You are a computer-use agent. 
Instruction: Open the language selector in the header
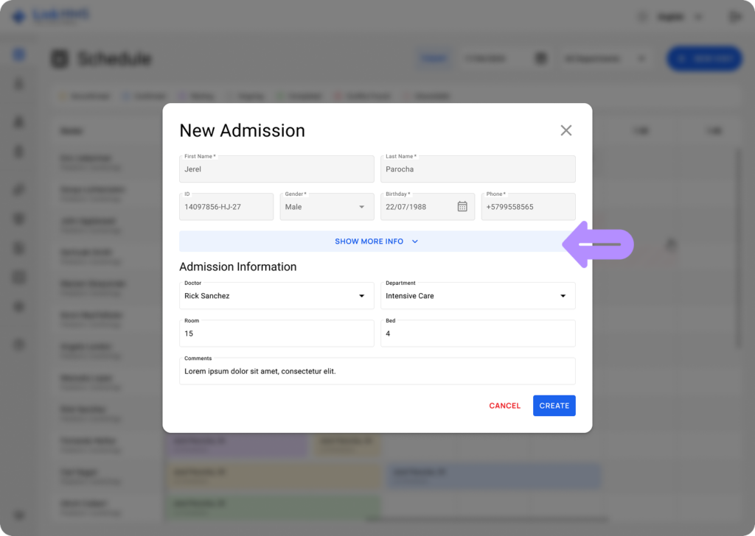point(676,15)
